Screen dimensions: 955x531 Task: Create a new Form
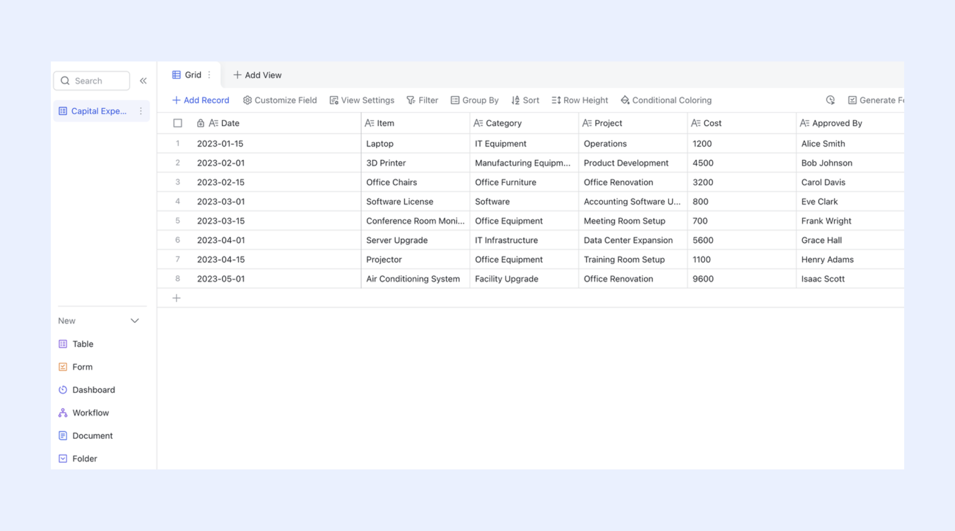pyautogui.click(x=75, y=367)
